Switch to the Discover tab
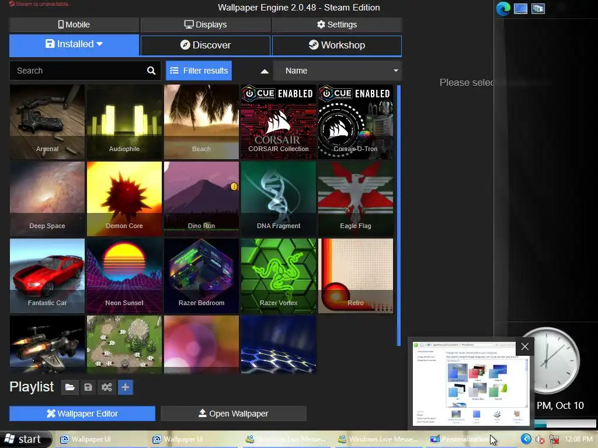598x448 pixels. [206, 45]
